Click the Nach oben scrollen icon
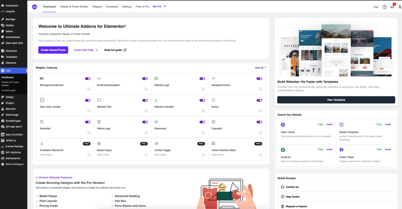The image size is (402, 209). [42, 100]
